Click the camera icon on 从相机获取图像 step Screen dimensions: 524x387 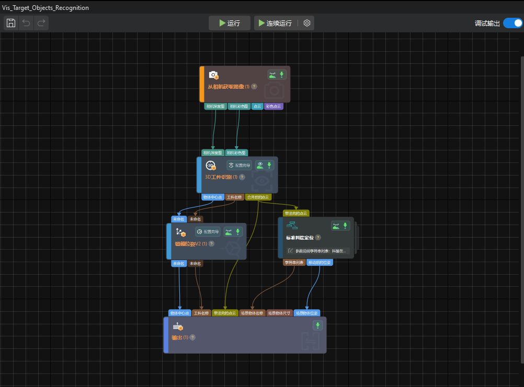coord(213,75)
